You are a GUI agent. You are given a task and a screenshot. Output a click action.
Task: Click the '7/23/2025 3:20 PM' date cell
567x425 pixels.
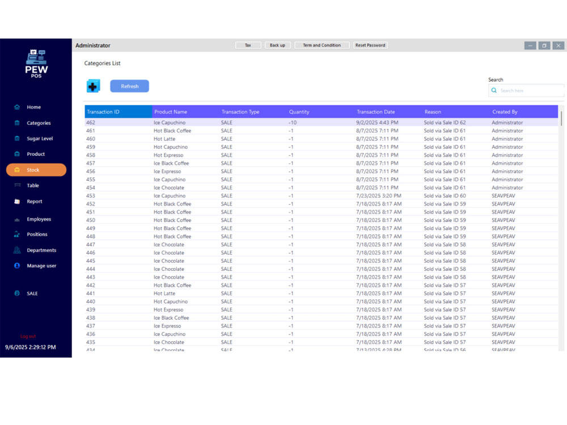click(388, 196)
